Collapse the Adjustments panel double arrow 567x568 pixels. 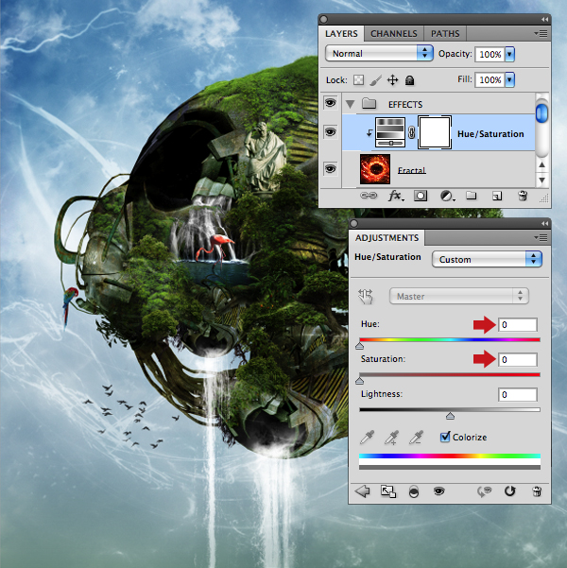click(544, 223)
